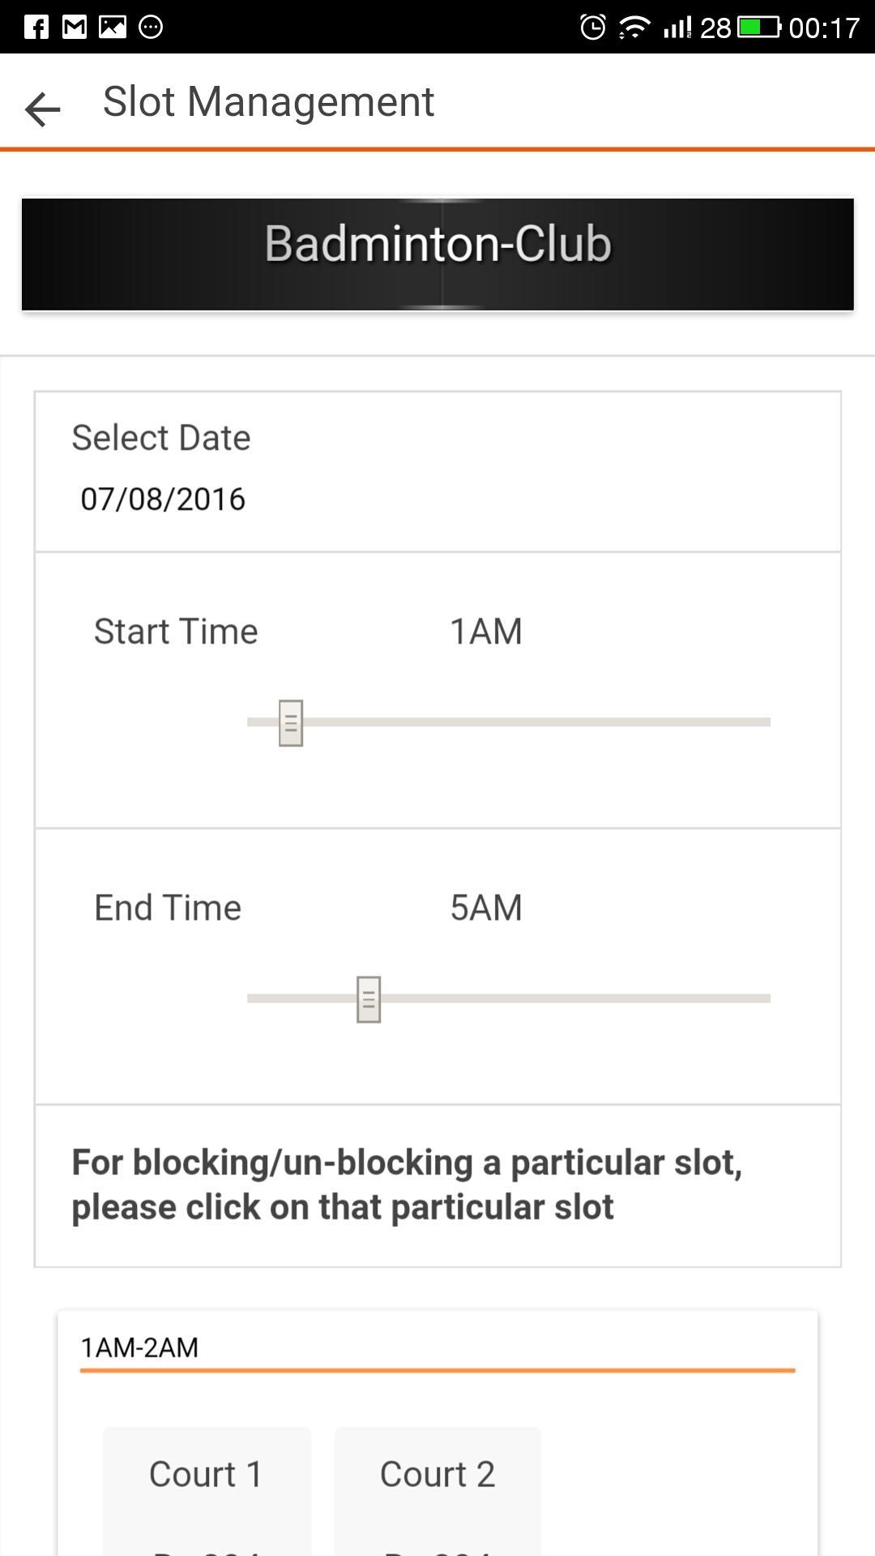Select the Court 2 slot
875x1556 pixels.
coord(437,1491)
